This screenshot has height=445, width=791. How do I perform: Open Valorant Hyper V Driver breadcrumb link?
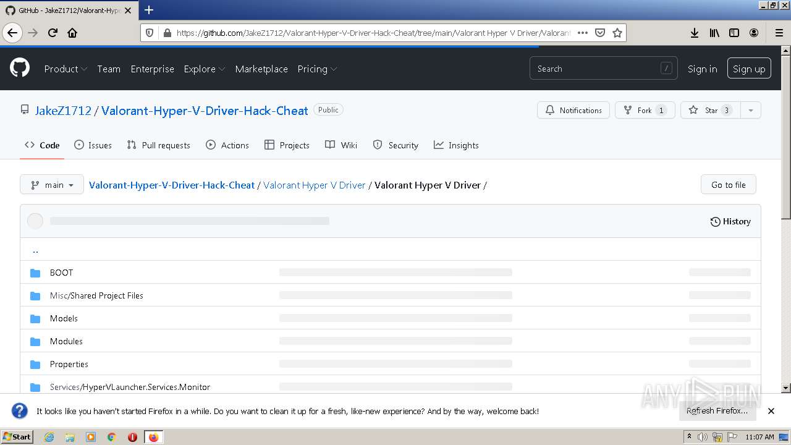point(315,185)
